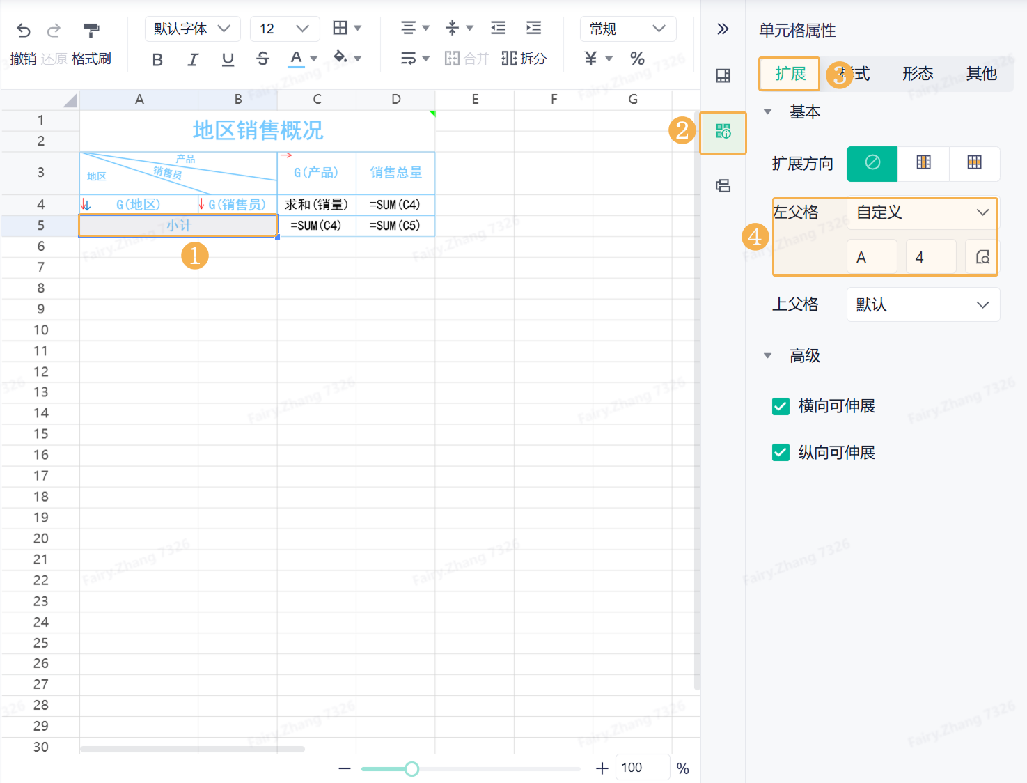1027x783 pixels.
Task: Open the table layout panel icon in sidebar
Action: pos(723,76)
